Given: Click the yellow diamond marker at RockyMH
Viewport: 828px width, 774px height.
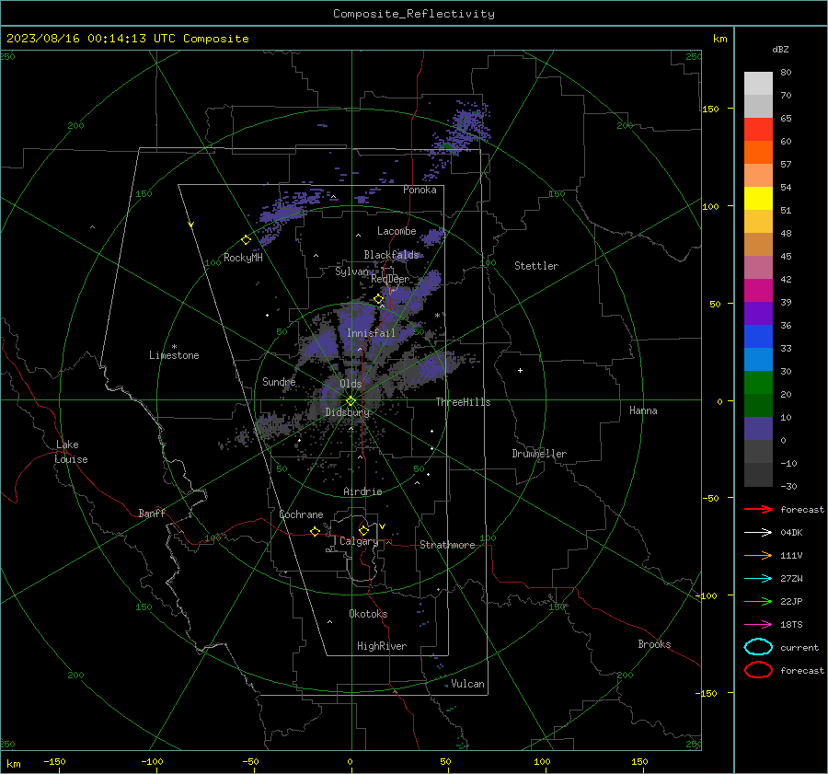Looking at the screenshot, I should tap(246, 240).
